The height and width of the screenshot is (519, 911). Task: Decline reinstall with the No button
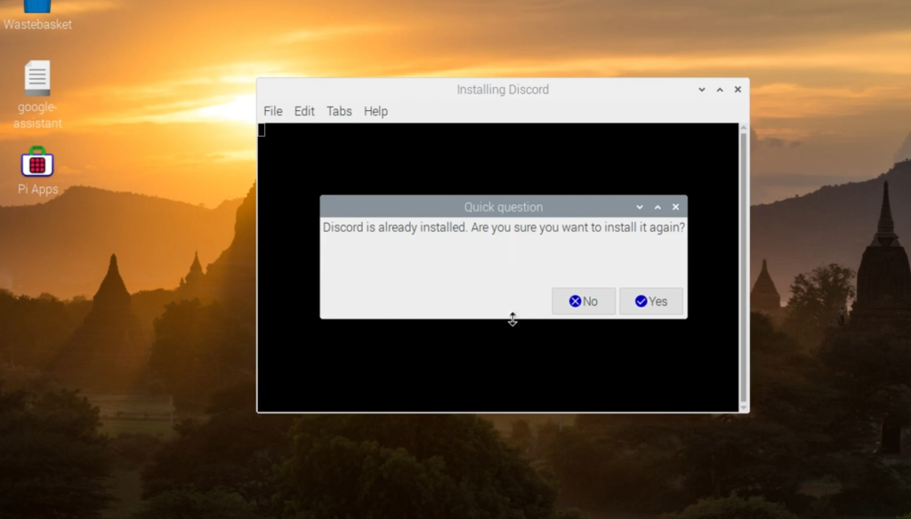(x=584, y=301)
